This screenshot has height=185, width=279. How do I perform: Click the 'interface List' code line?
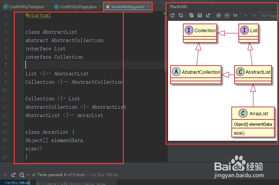[x=45, y=49]
